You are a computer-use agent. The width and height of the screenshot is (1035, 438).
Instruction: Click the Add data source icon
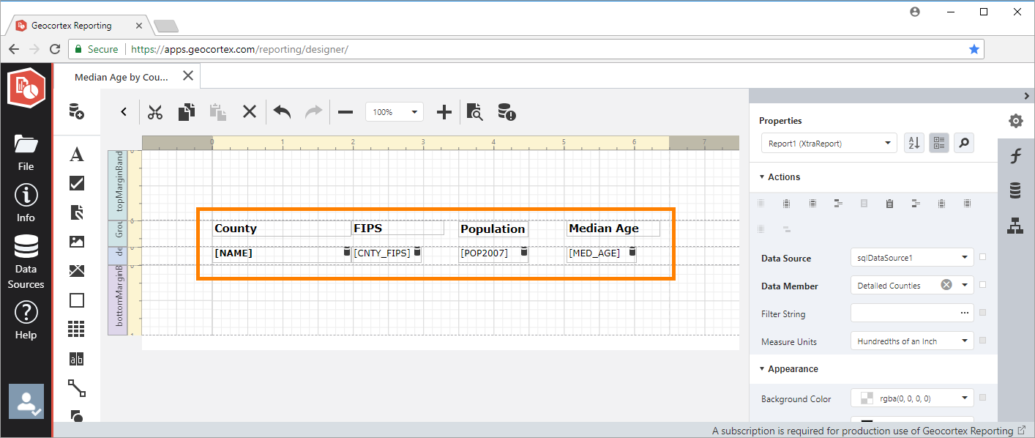pos(76,111)
